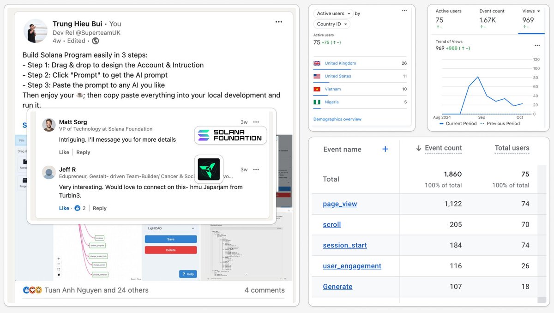The image size is (554, 313).
Task: Click the United Kingdom flag icon
Action: tap(317, 63)
